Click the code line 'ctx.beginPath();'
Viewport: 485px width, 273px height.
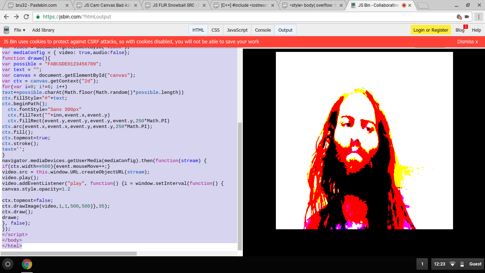click(x=25, y=104)
